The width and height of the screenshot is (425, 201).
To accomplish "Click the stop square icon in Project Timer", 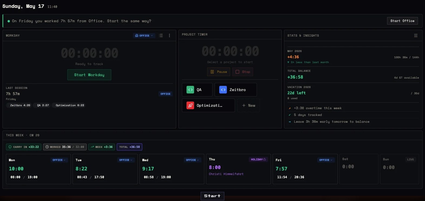I will coord(237,72).
